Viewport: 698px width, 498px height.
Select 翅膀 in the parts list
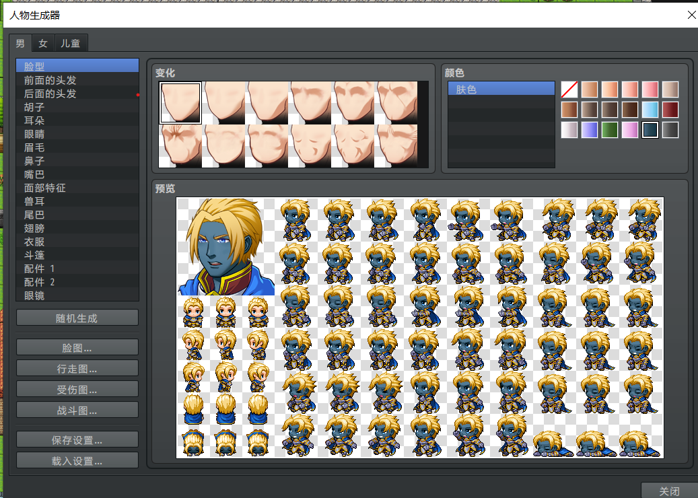point(77,228)
